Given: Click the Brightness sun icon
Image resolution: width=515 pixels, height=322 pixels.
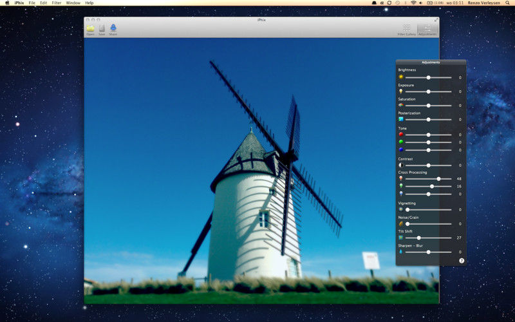Looking at the screenshot, I should 400,77.
